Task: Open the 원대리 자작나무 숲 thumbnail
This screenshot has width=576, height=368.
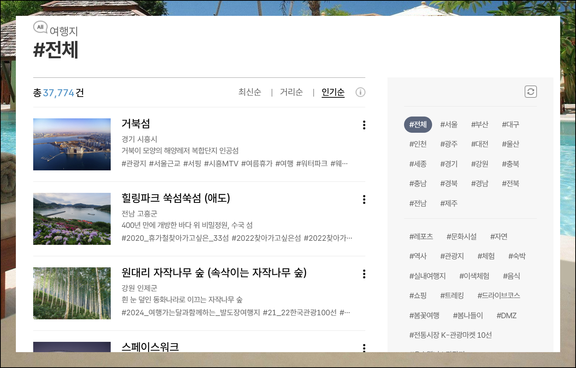Action: pos(72,293)
